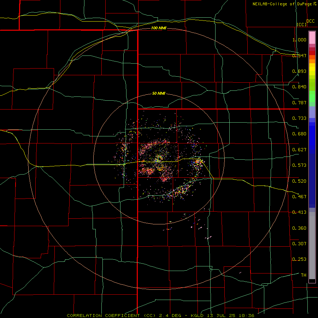Viewport: 318px width, 318px height.
Task: Click the 0.573 scale value
Action: click(x=299, y=165)
